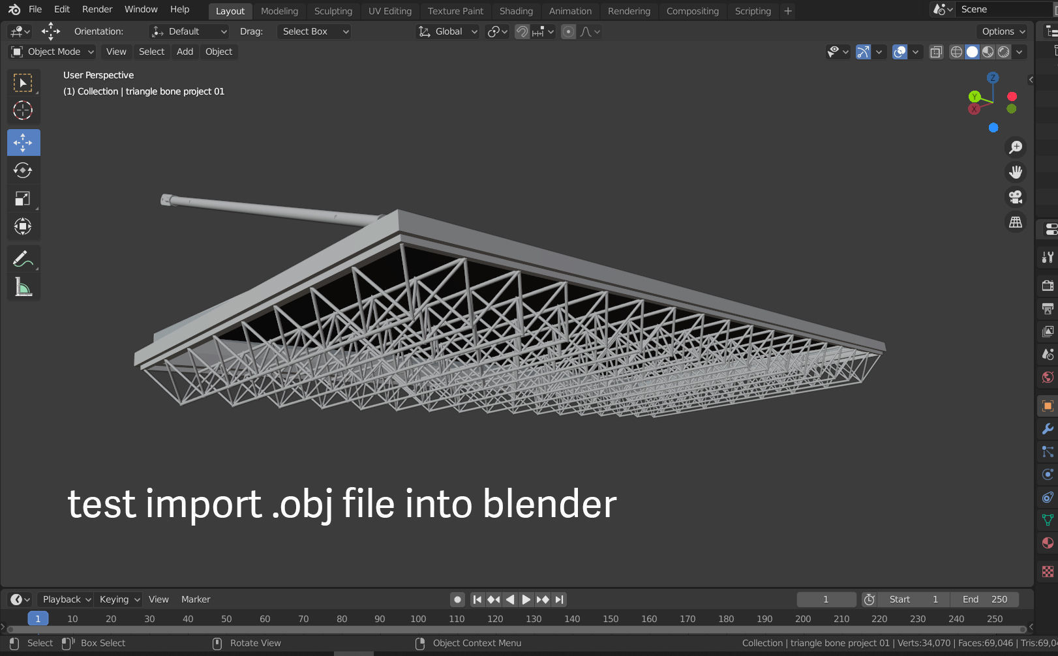Activate the Scale tool
Image resolution: width=1058 pixels, height=656 pixels.
coord(23,198)
